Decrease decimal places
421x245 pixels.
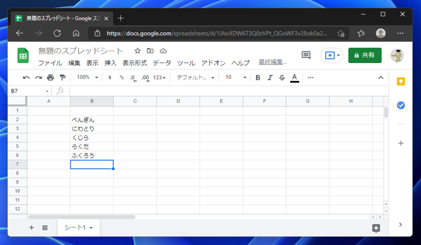pos(133,78)
